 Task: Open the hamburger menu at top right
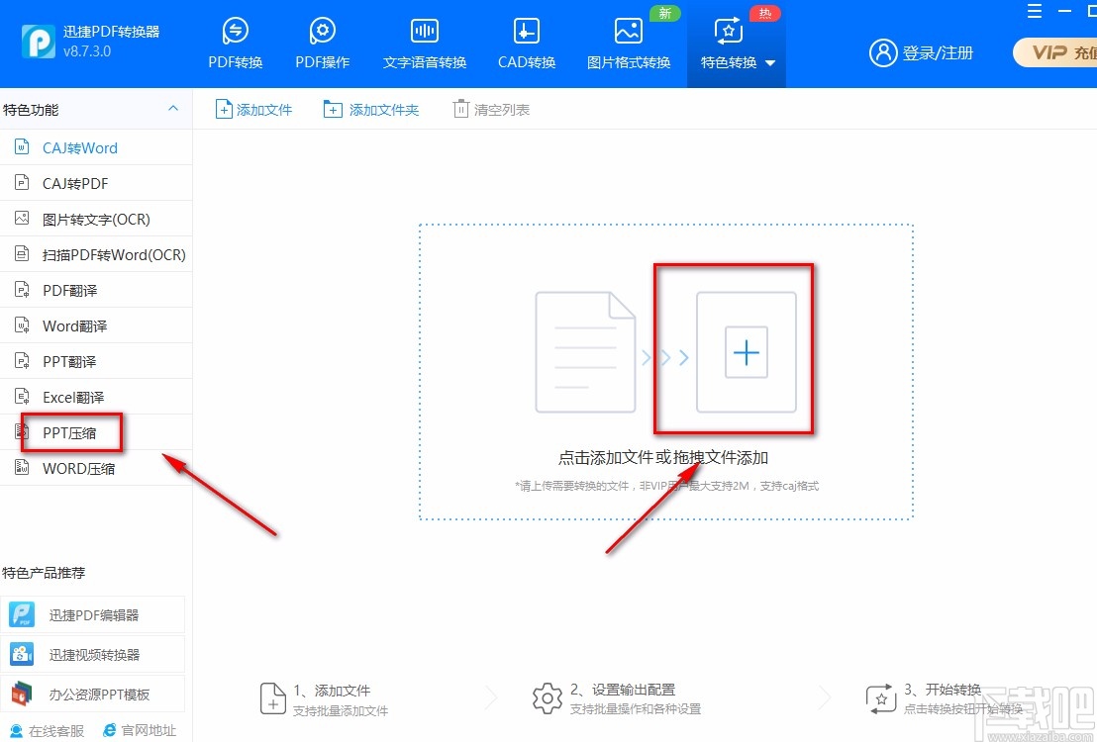pos(1034,10)
